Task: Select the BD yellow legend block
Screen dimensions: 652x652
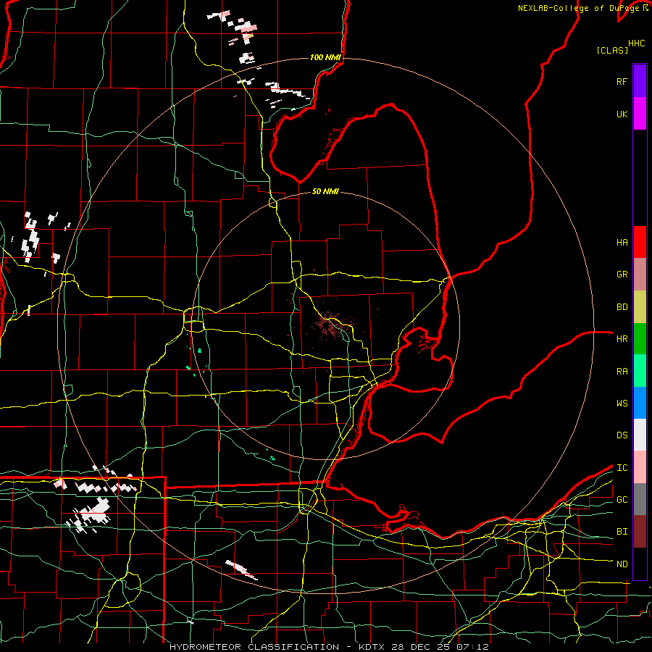Action: pyautogui.click(x=640, y=307)
